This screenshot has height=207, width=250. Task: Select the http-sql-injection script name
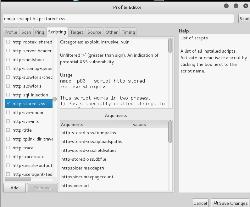pos(30,95)
